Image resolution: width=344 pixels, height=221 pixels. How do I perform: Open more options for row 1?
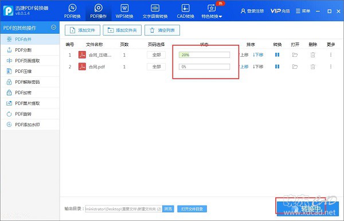(x=331, y=55)
